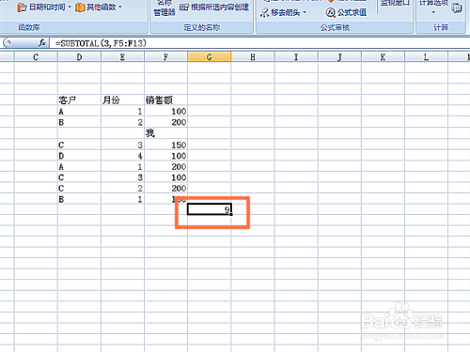Expand the 计算选项 dropdown arrow
The height and width of the screenshot is (352, 470).
[x=433, y=12]
